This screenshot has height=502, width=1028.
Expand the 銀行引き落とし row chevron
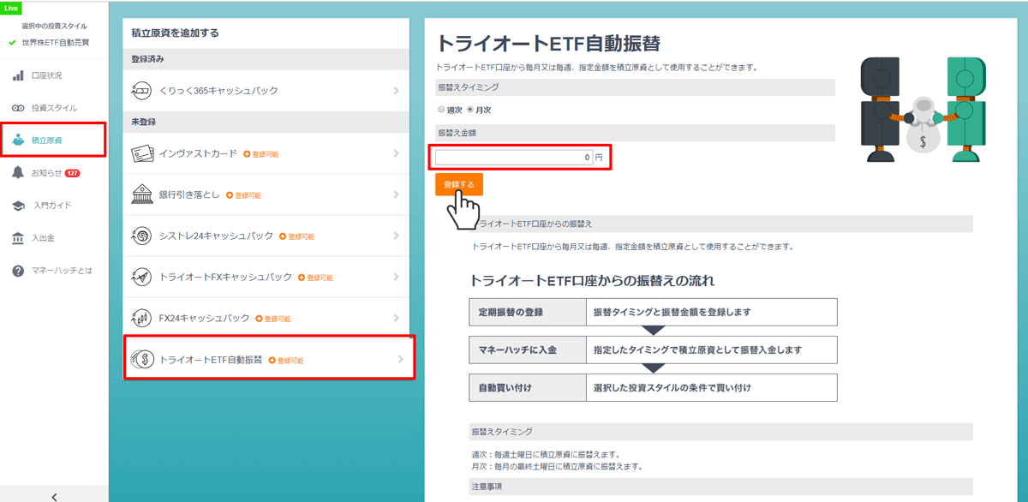397,194
